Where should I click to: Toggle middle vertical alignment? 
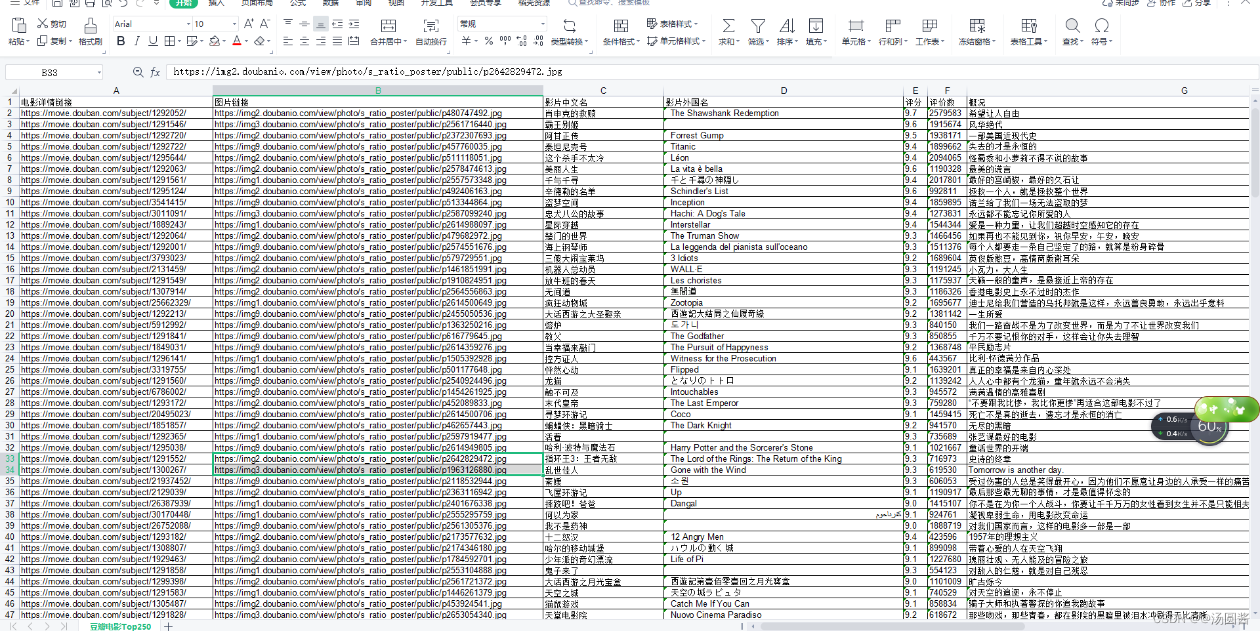click(x=304, y=24)
